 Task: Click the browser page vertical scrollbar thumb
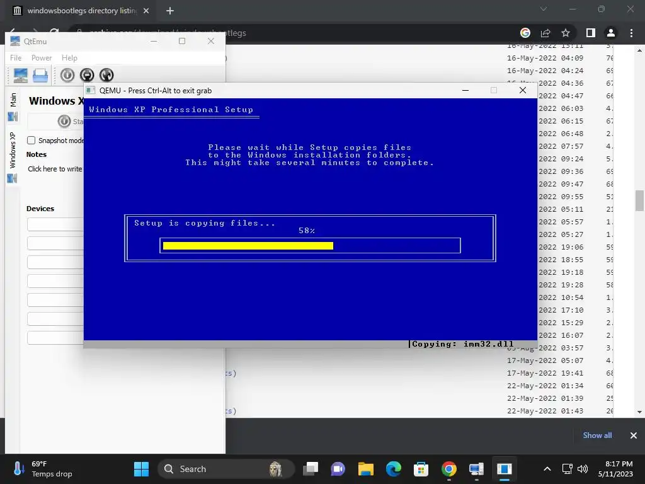pyautogui.click(x=639, y=200)
